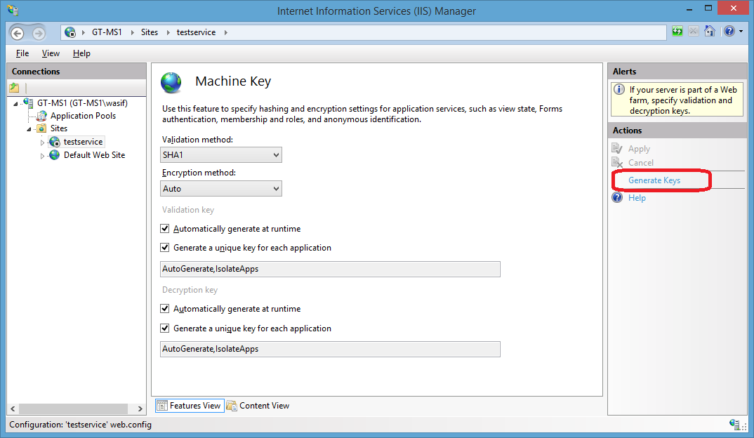The width and height of the screenshot is (754, 438).
Task: Open the Help question-mark icon in toolbar
Action: click(x=729, y=32)
